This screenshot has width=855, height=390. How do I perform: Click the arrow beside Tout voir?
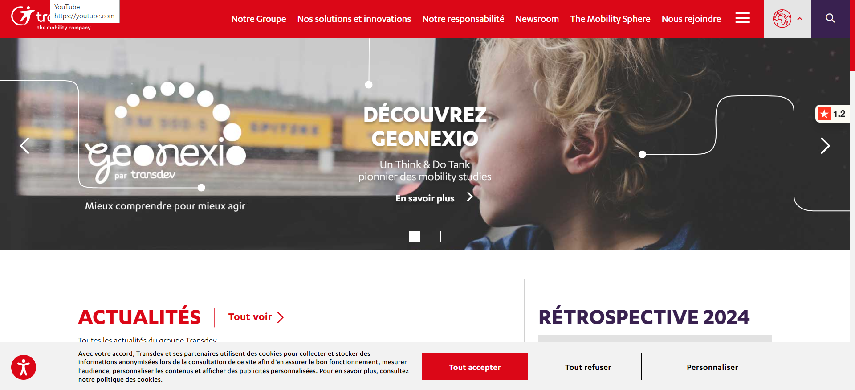click(x=281, y=317)
